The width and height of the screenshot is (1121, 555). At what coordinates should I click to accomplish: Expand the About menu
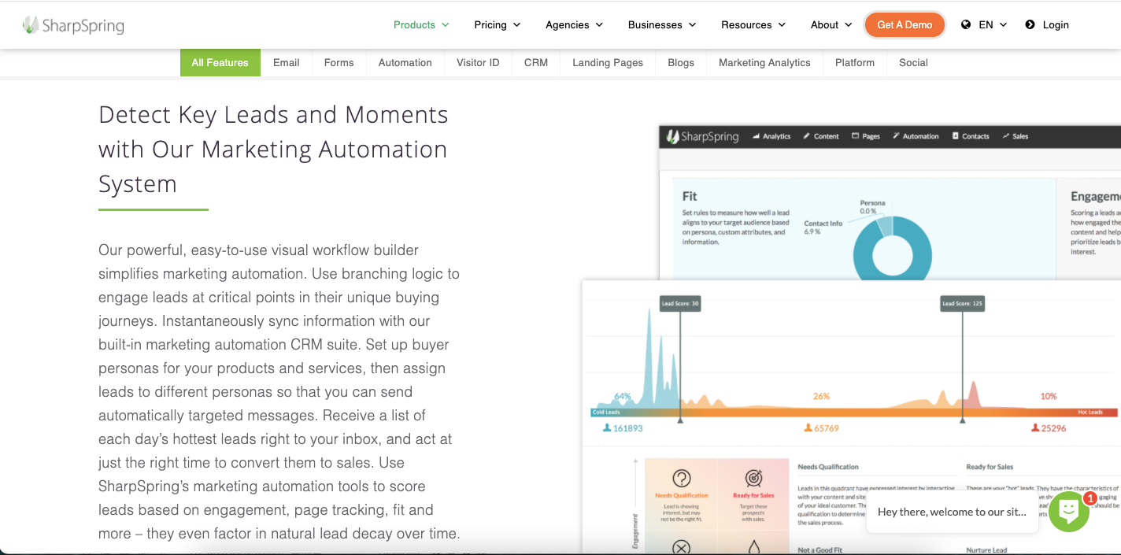[x=831, y=25]
